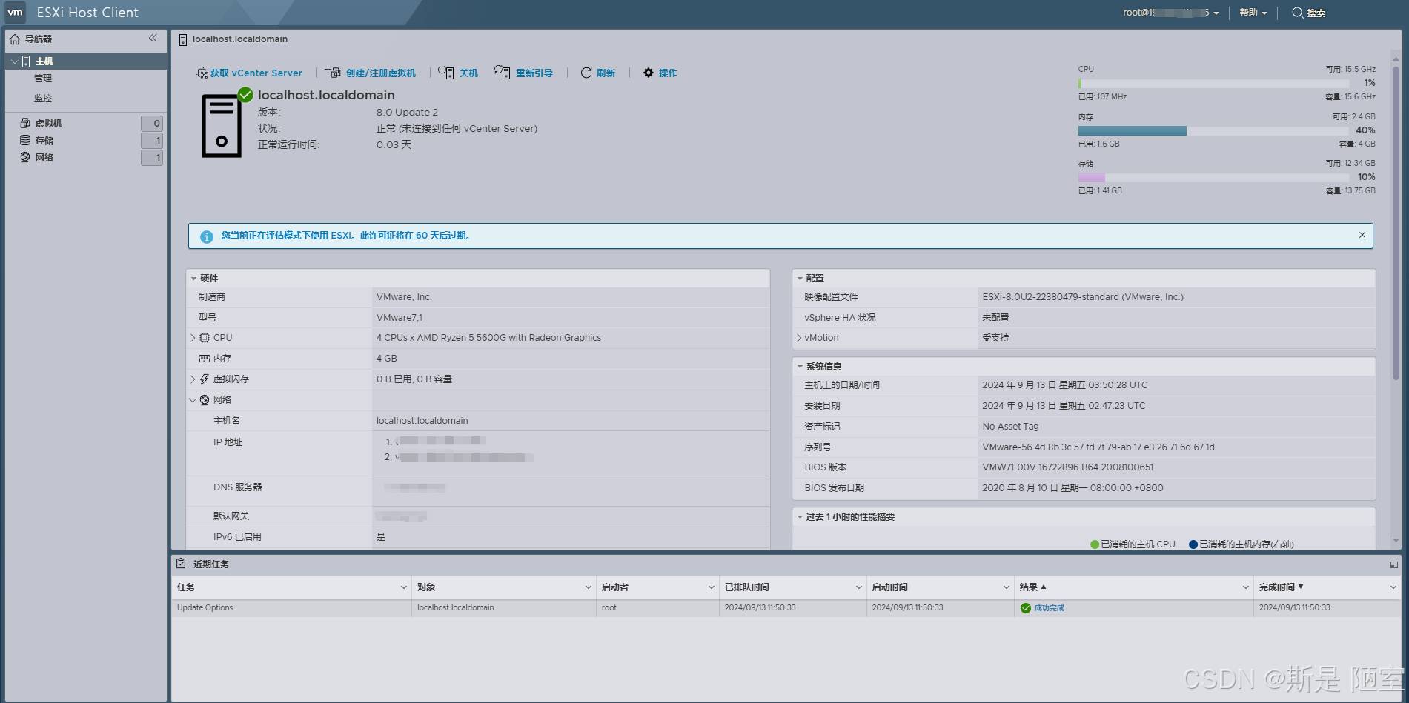Click the Create/Register VM icon

coord(333,73)
